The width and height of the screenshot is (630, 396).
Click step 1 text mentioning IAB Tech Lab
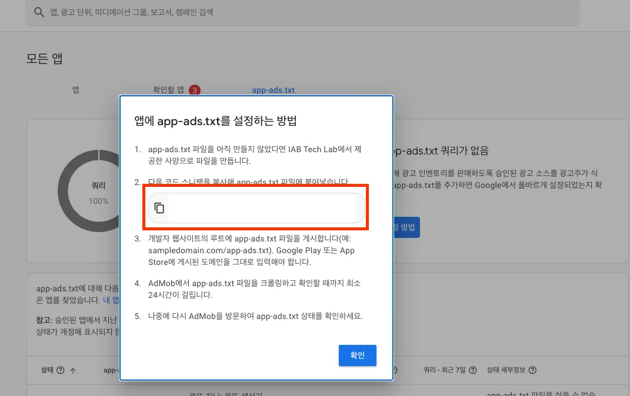pos(255,155)
